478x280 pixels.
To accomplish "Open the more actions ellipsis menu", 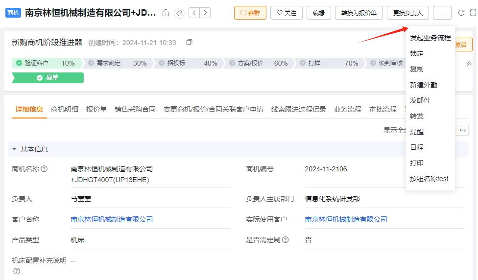I will 442,13.
